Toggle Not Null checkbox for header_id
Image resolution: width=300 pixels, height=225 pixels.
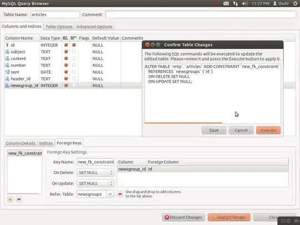(66, 79)
